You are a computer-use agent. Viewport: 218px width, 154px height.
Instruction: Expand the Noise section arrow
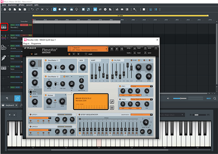65,95
